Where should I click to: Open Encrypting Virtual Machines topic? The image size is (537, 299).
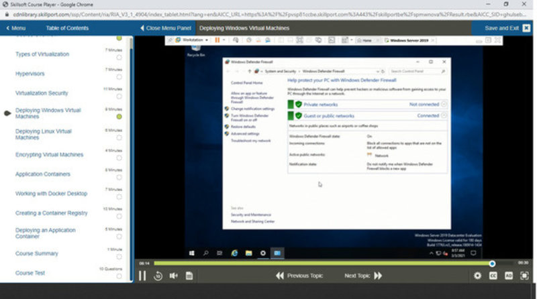(x=49, y=155)
